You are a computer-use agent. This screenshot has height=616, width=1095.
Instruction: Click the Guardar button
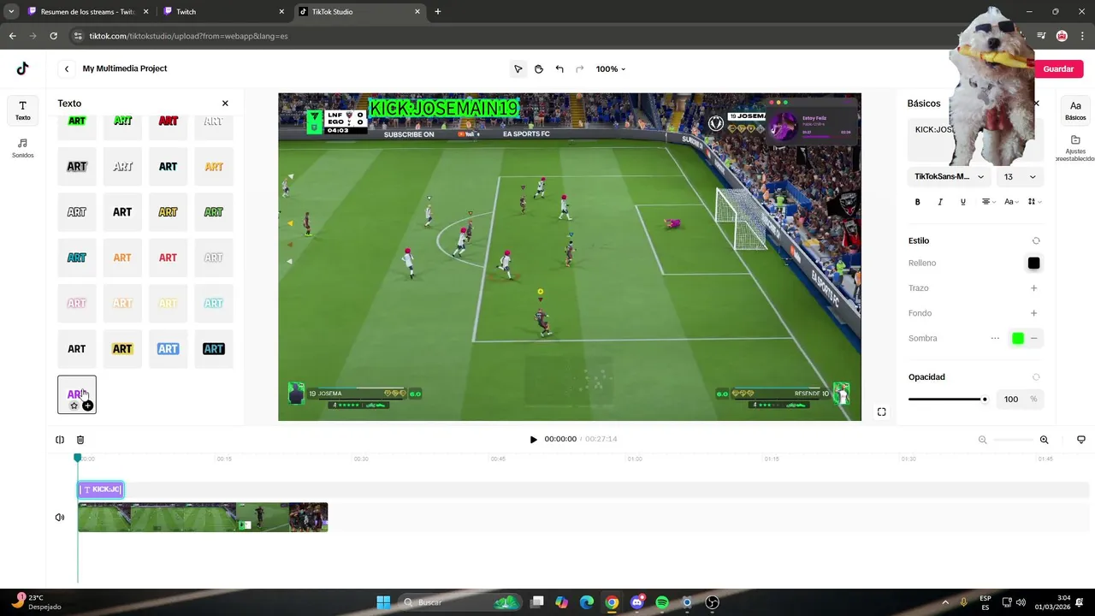[1058, 68]
